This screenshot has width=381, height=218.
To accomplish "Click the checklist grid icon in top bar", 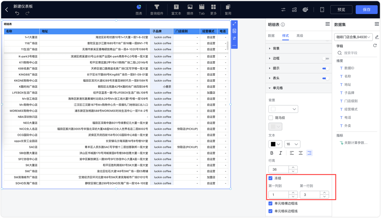I will (294, 10).
